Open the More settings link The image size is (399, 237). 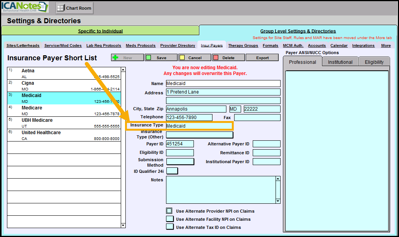(386, 45)
